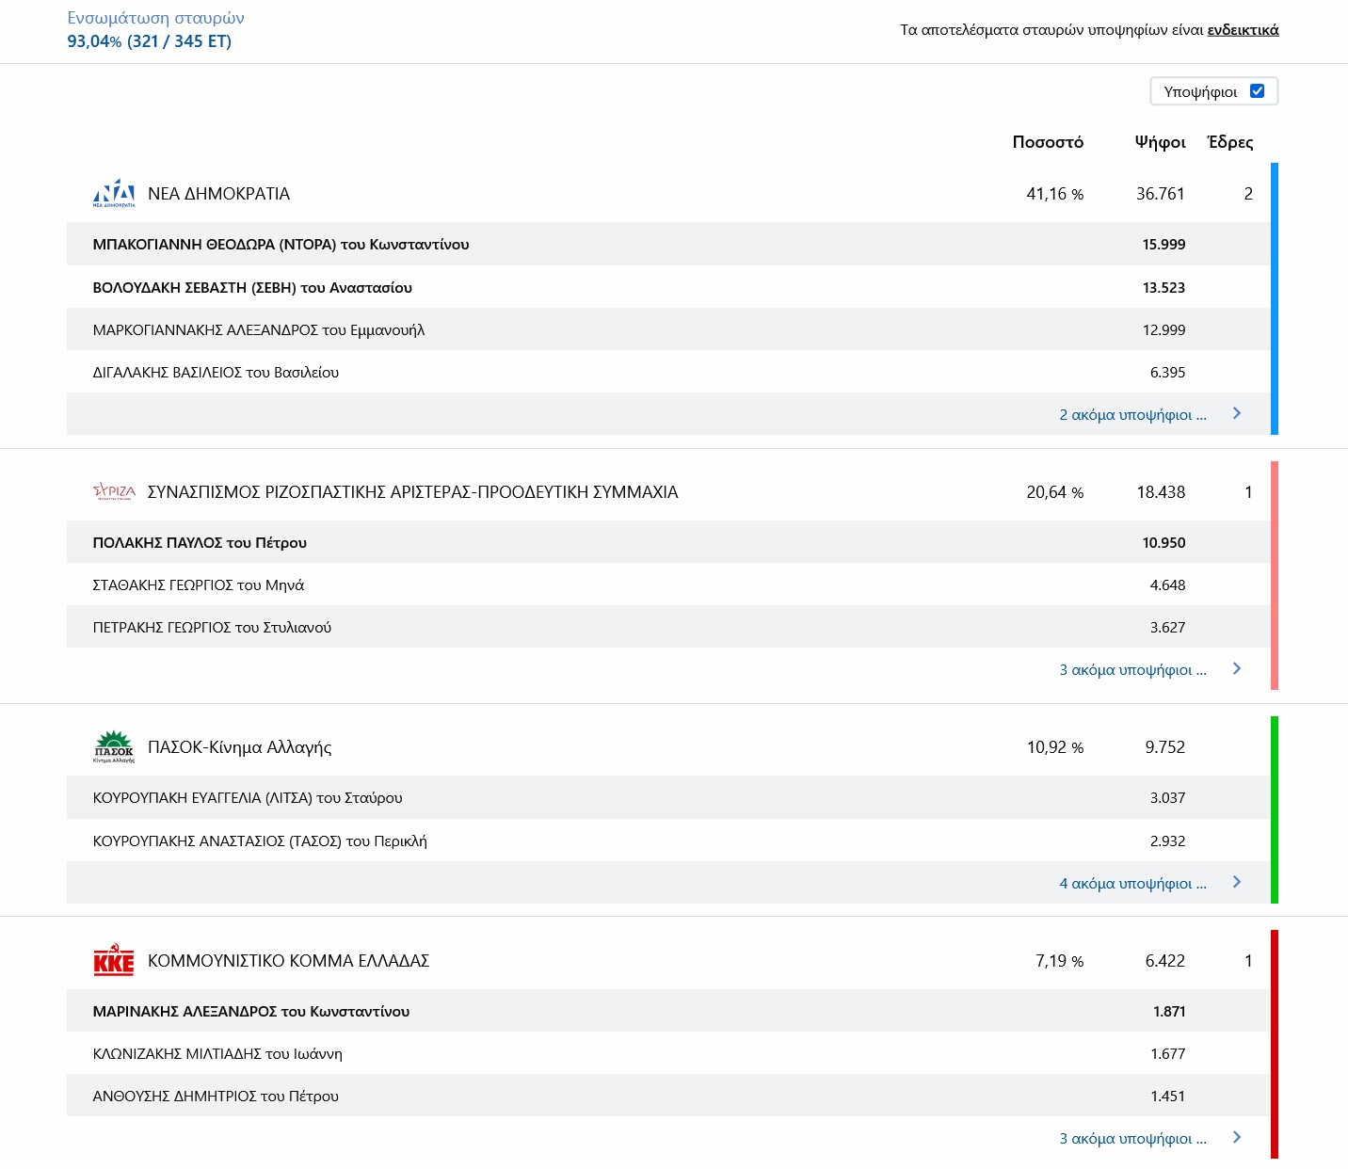Click the Ποσοστό column header
Viewport: 1348px width, 1169px height.
point(1048,142)
